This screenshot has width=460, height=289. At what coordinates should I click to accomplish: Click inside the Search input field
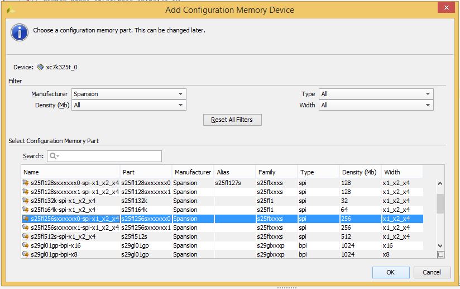coord(104,157)
